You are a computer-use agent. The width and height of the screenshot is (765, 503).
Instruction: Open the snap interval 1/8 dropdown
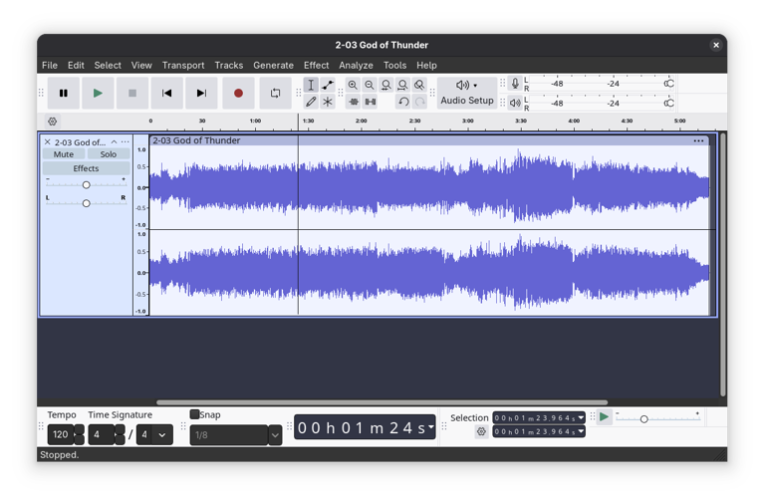275,435
